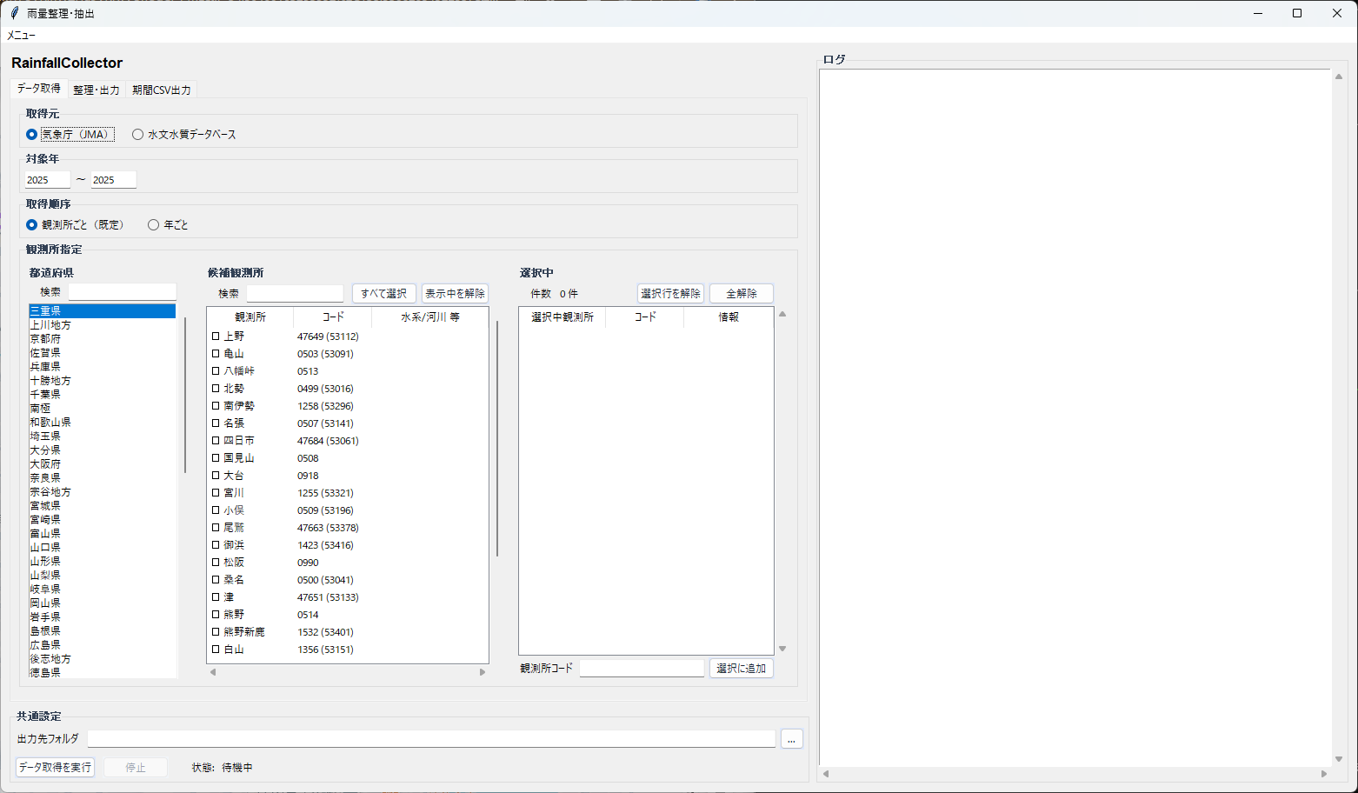Open the 期間CSV出力 tab
1358x793 pixels.
162,90
